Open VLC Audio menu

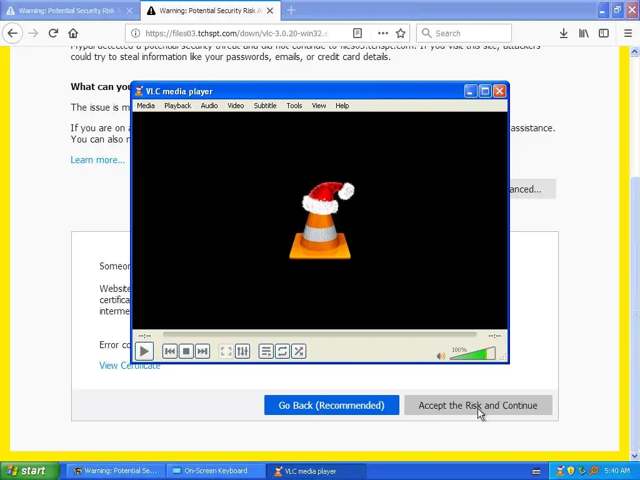click(209, 106)
